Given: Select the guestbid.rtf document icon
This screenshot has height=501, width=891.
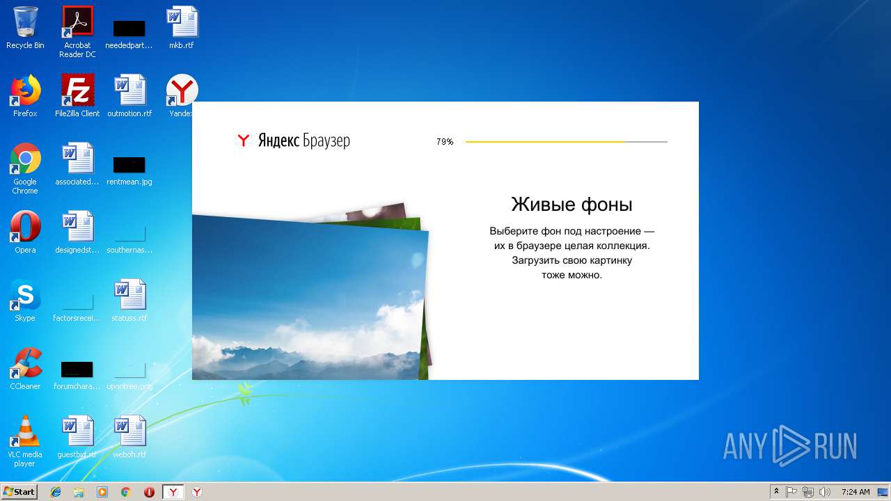Looking at the screenshot, I should (77, 437).
